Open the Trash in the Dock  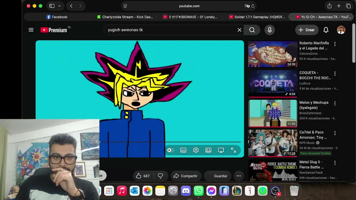(294, 191)
